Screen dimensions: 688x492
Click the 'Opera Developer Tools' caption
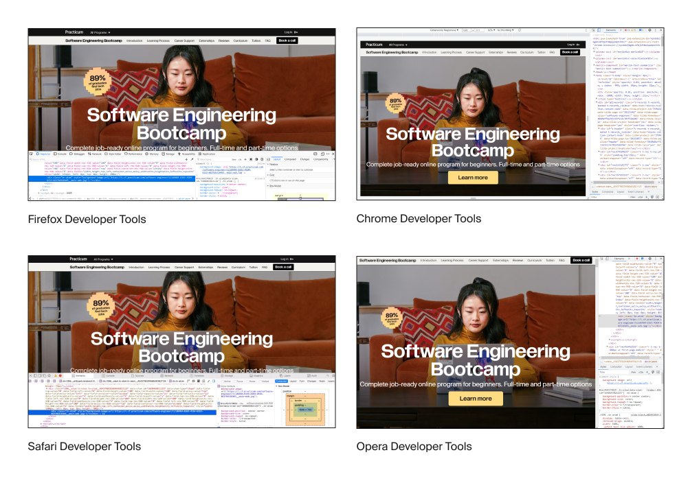click(x=414, y=447)
